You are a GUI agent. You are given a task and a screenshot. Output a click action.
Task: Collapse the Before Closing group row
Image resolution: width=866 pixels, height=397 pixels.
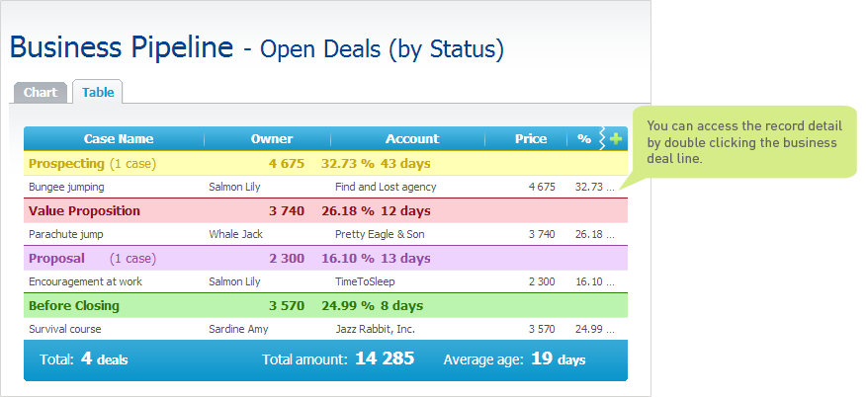[325, 305]
